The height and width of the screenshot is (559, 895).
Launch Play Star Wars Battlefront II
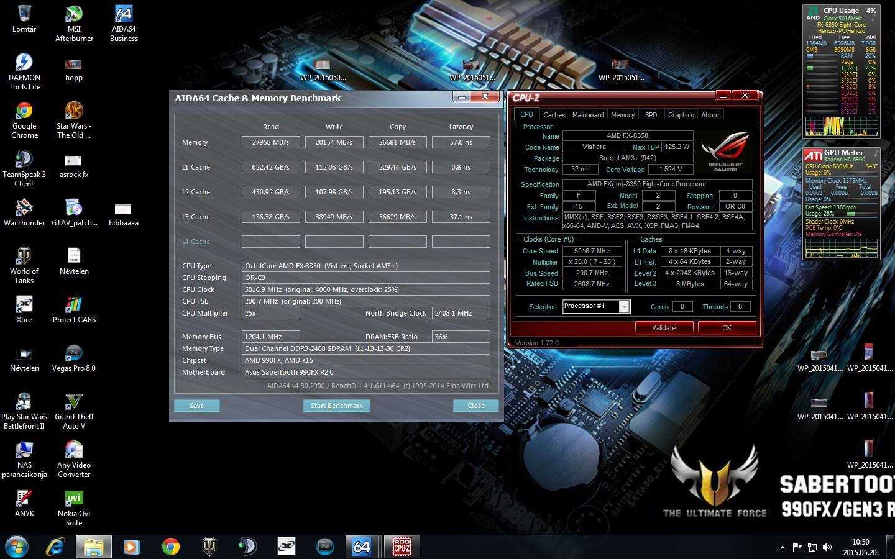[24, 411]
